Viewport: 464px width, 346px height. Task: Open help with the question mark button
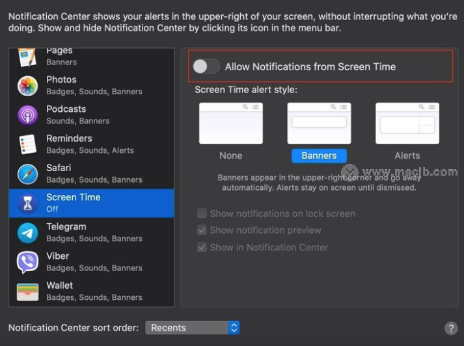coord(451,328)
